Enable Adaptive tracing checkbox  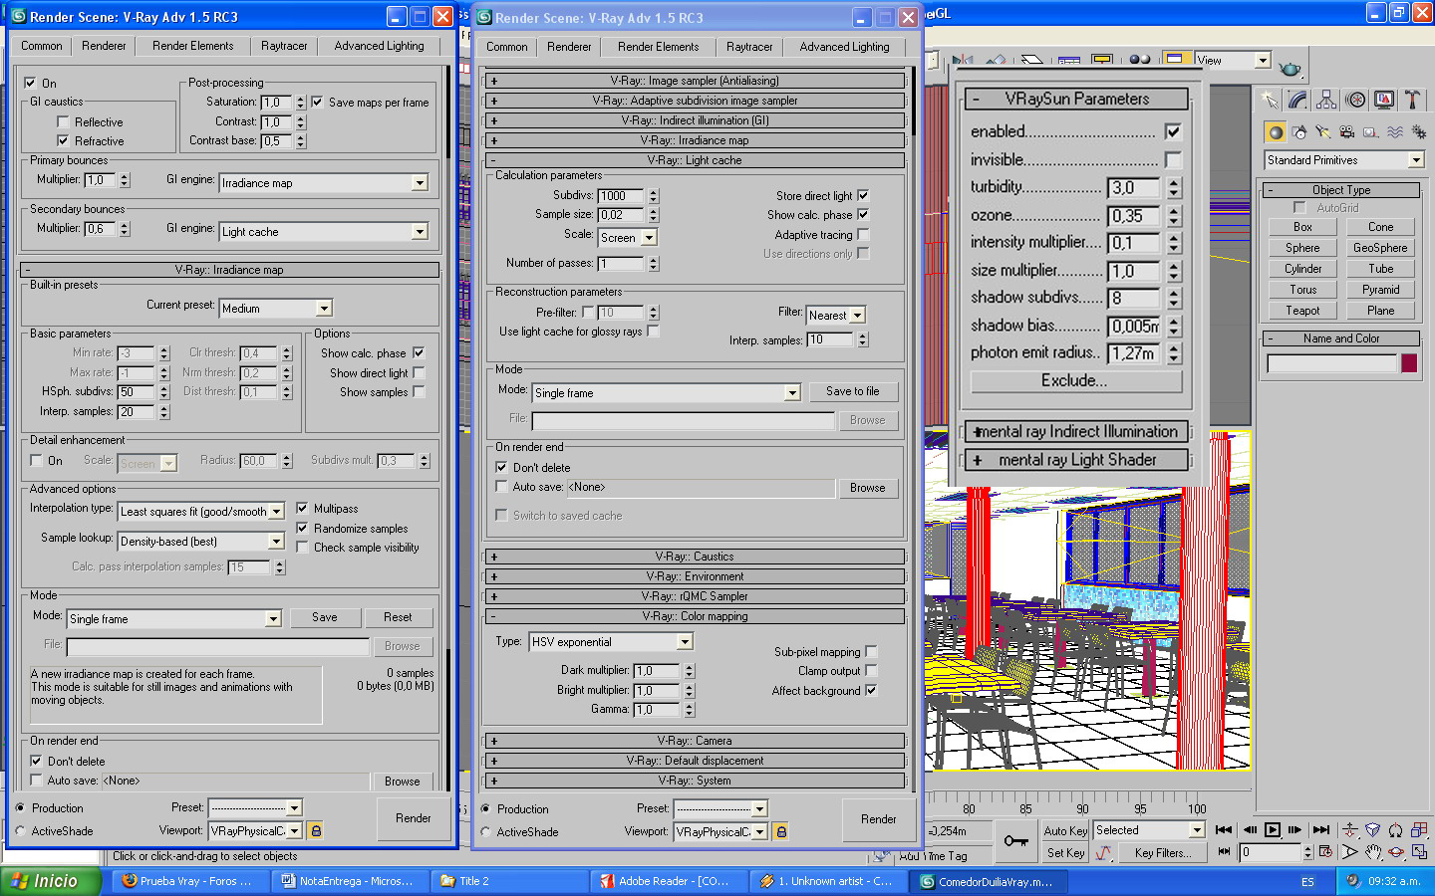863,235
